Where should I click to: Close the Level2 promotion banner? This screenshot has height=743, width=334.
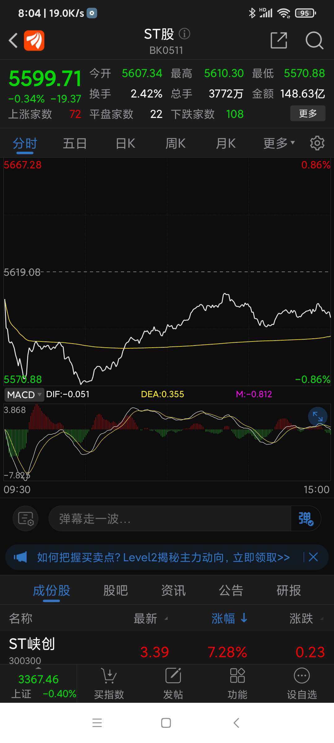(x=313, y=557)
